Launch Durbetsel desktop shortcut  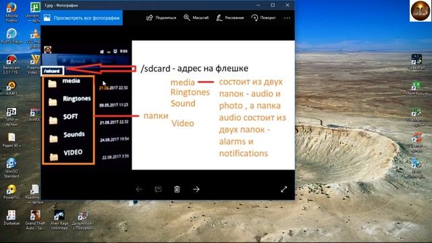(11, 217)
